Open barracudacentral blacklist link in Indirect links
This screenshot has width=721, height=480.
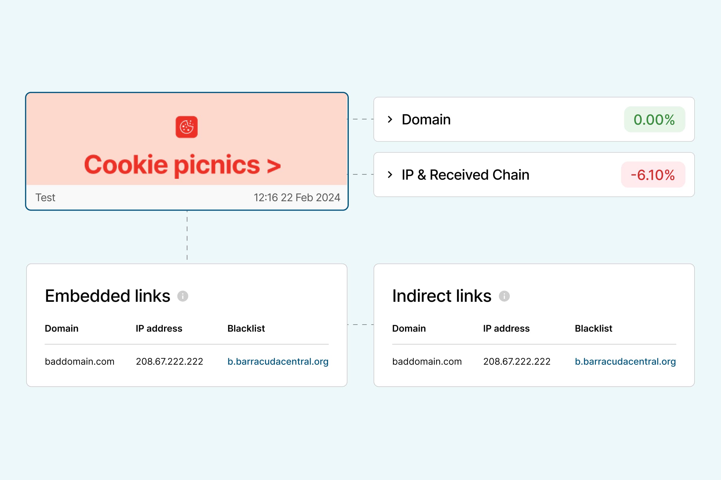[x=625, y=361]
